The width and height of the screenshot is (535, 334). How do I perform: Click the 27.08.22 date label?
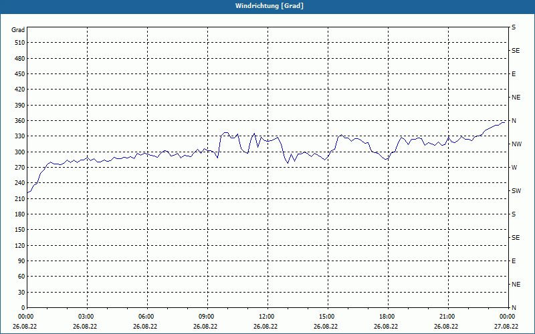point(506,327)
